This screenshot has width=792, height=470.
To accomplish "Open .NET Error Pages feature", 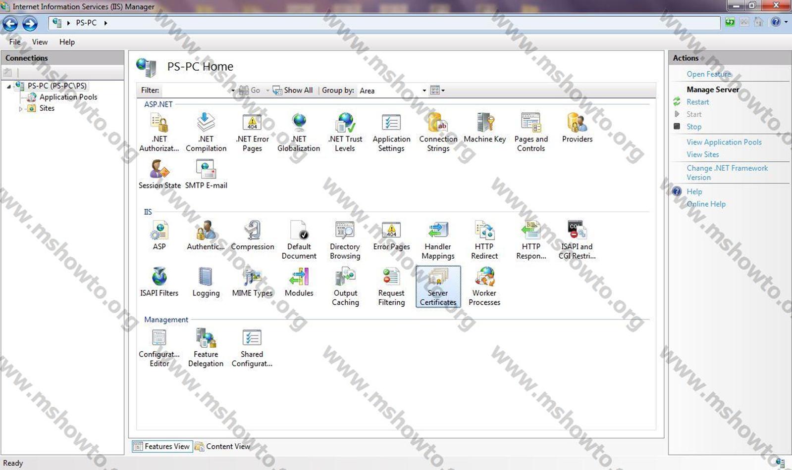I will (252, 132).
